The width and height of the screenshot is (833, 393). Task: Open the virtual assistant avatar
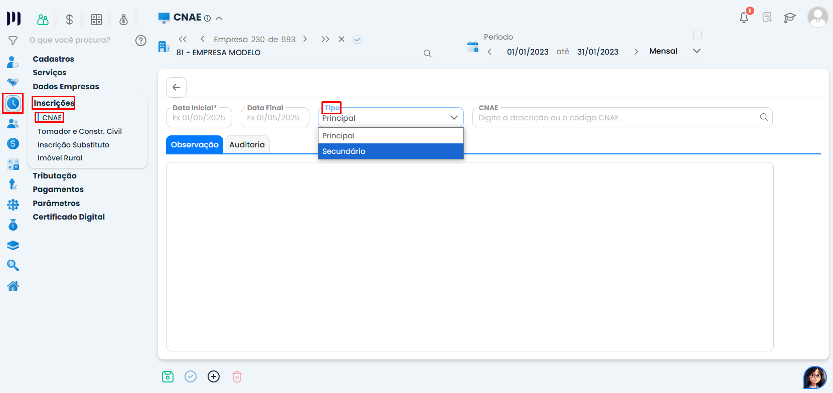(x=814, y=377)
